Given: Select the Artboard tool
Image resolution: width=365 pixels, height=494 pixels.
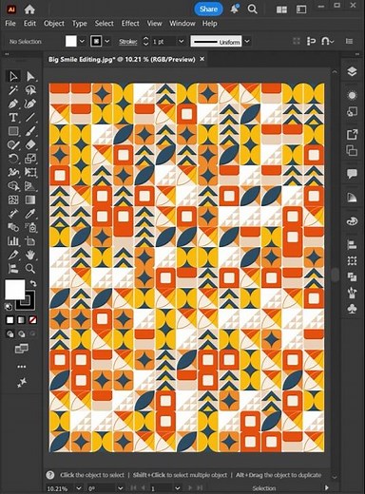Looking at the screenshot, I should [30, 241].
